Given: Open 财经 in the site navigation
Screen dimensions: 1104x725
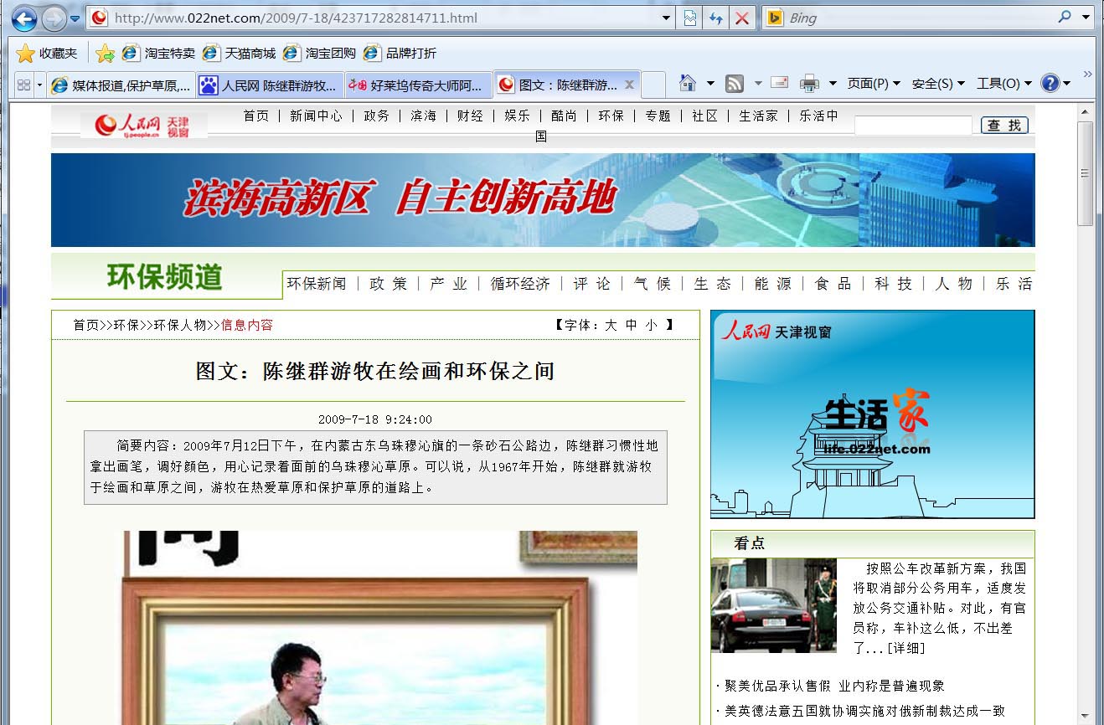Looking at the screenshot, I should coord(470,116).
